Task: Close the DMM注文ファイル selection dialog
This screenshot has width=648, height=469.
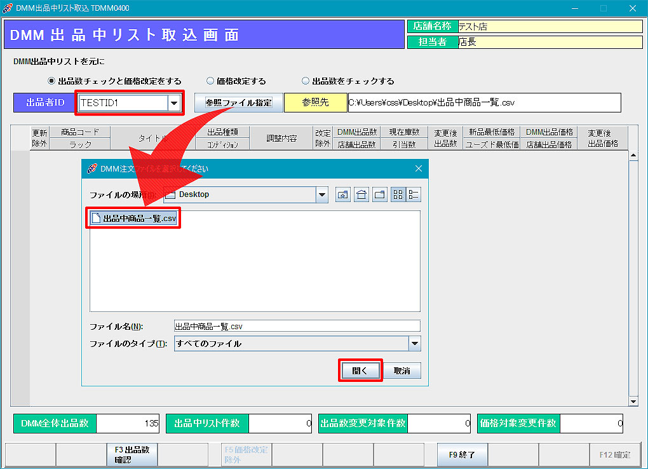Action: [419, 168]
